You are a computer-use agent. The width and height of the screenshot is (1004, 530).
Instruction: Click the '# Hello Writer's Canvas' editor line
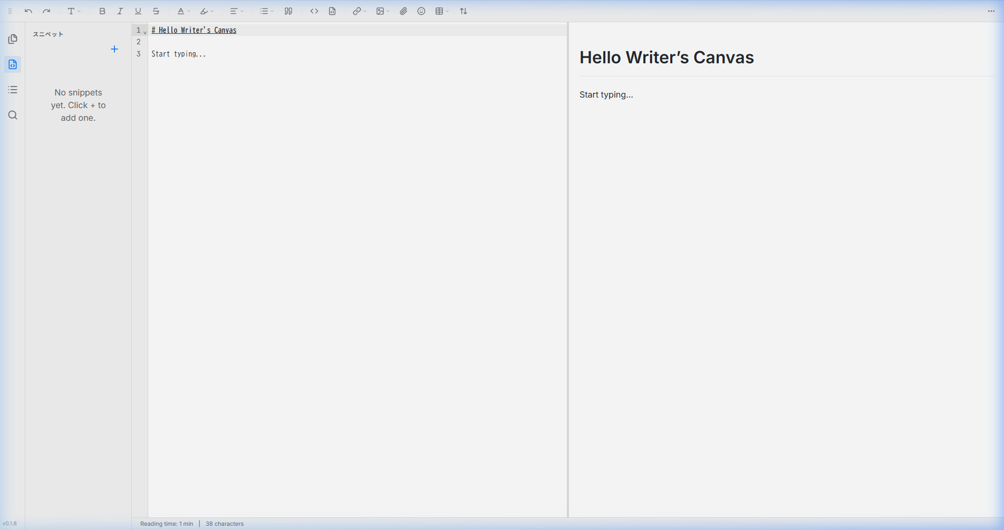[x=194, y=30]
